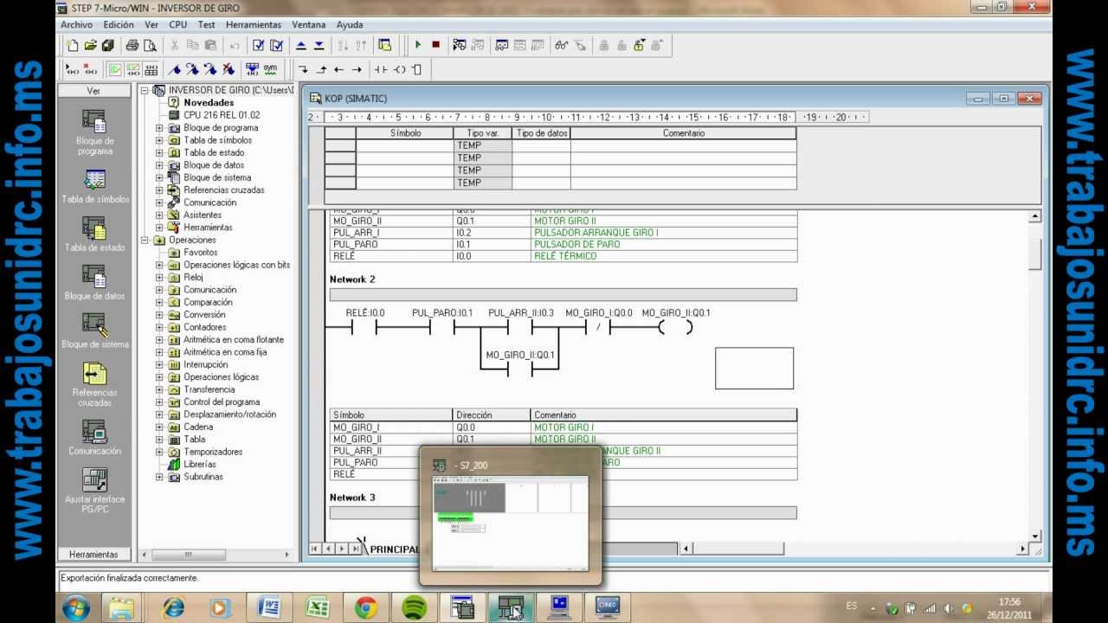
Task: Set CPU to STOP with red square icon
Action: [x=435, y=45]
